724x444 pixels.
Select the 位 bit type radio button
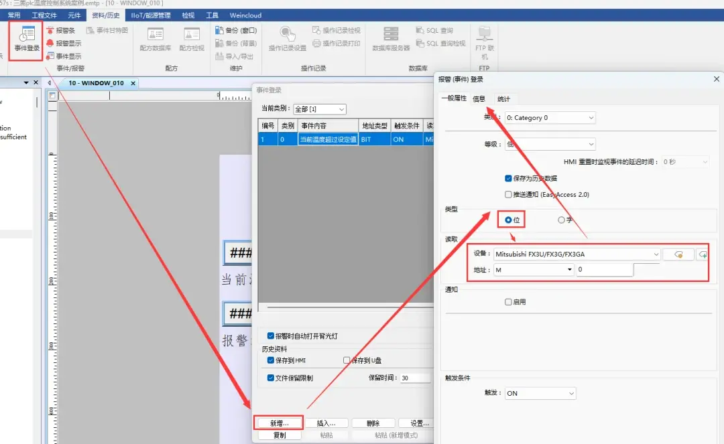(x=508, y=220)
